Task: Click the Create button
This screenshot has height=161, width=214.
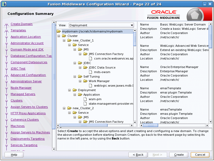Action: (x=179, y=155)
